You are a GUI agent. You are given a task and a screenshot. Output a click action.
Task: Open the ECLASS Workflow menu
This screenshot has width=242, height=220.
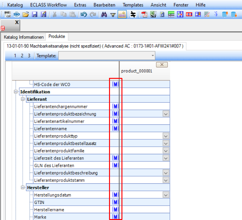coord(48,5)
